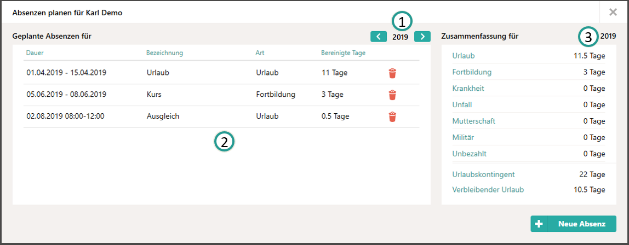The height and width of the screenshot is (245, 629).
Task: Select the 01.04.2019 - 15.04.2019 row
Action: (x=221, y=73)
